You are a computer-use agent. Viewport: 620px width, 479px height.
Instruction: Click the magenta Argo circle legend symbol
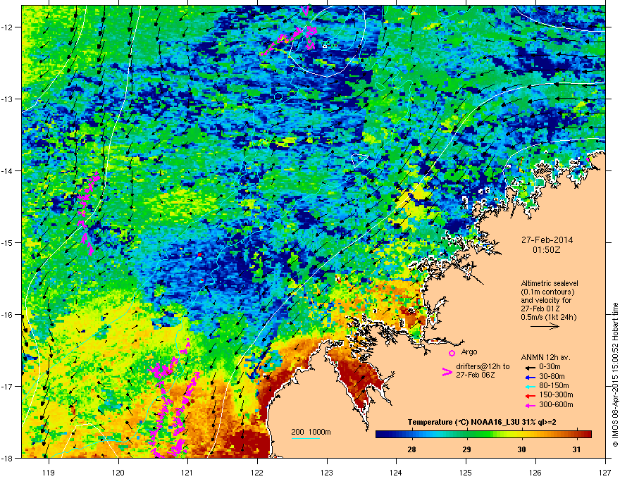(x=452, y=353)
